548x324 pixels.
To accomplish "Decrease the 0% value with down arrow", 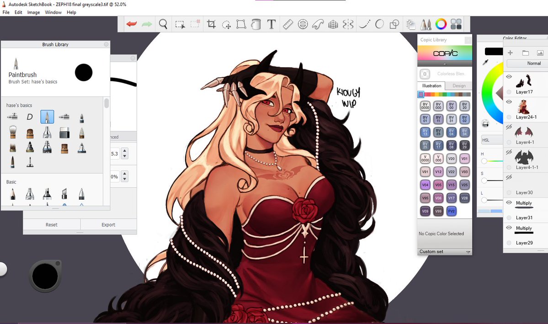I will (x=125, y=179).
